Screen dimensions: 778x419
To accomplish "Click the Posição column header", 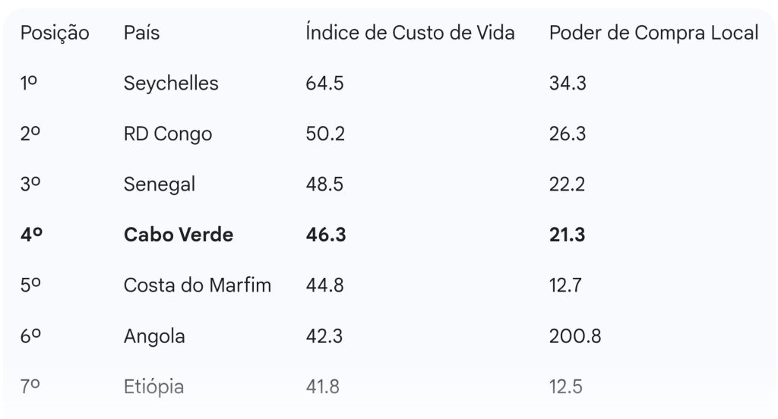I will tap(54, 33).
